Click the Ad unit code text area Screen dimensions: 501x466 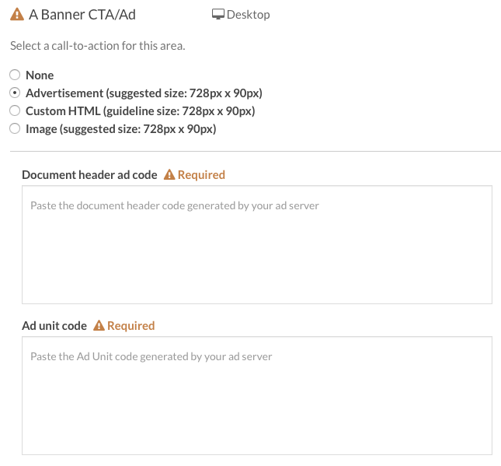[x=257, y=395]
